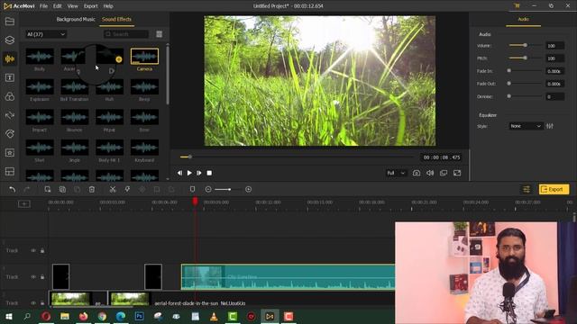Image resolution: width=577 pixels, height=324 pixels.
Task: Delete selected clip with trash icon
Action: coord(92,189)
